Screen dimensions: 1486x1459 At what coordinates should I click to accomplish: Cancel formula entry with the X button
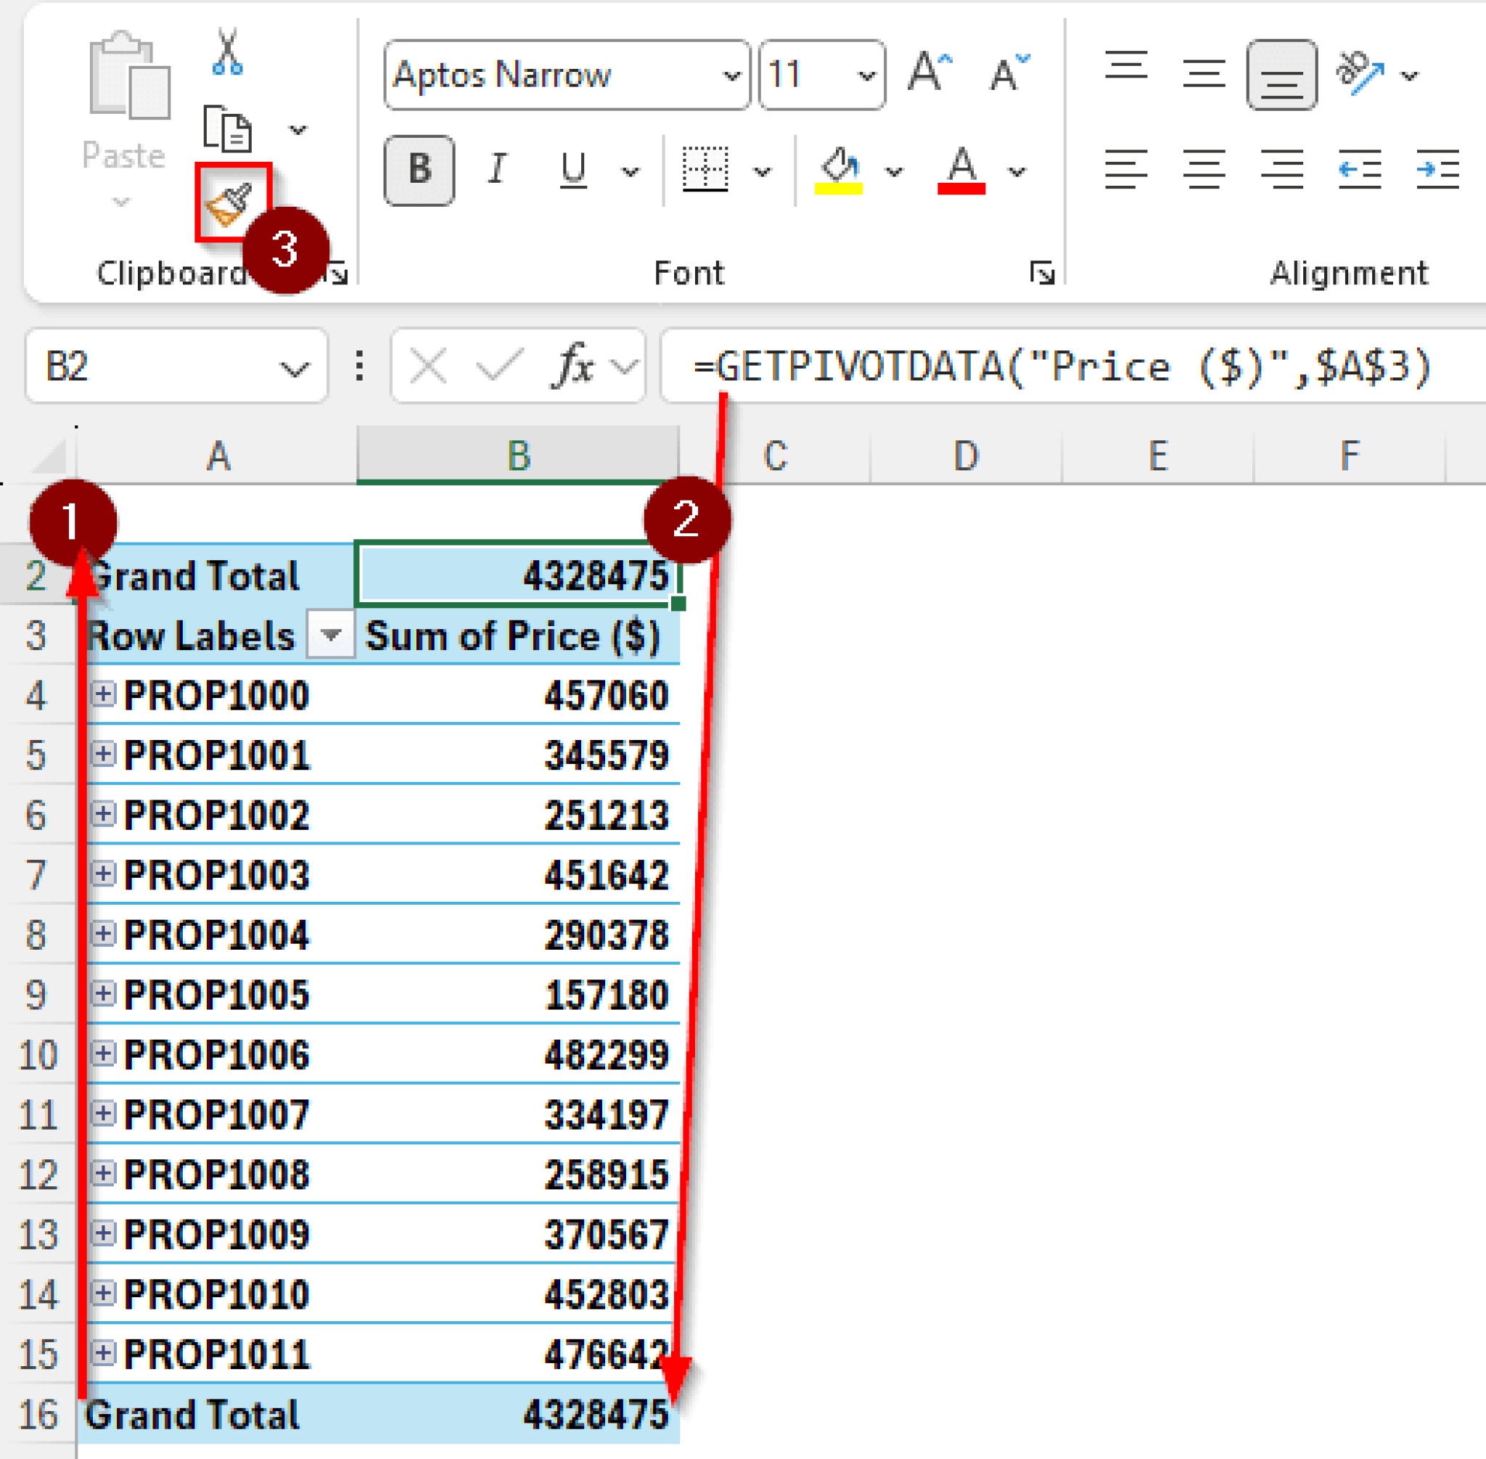click(x=427, y=366)
